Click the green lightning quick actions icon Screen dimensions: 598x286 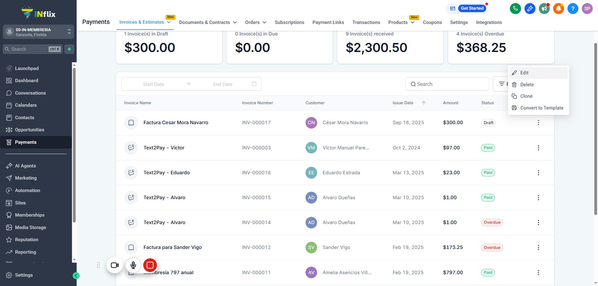(x=69, y=49)
